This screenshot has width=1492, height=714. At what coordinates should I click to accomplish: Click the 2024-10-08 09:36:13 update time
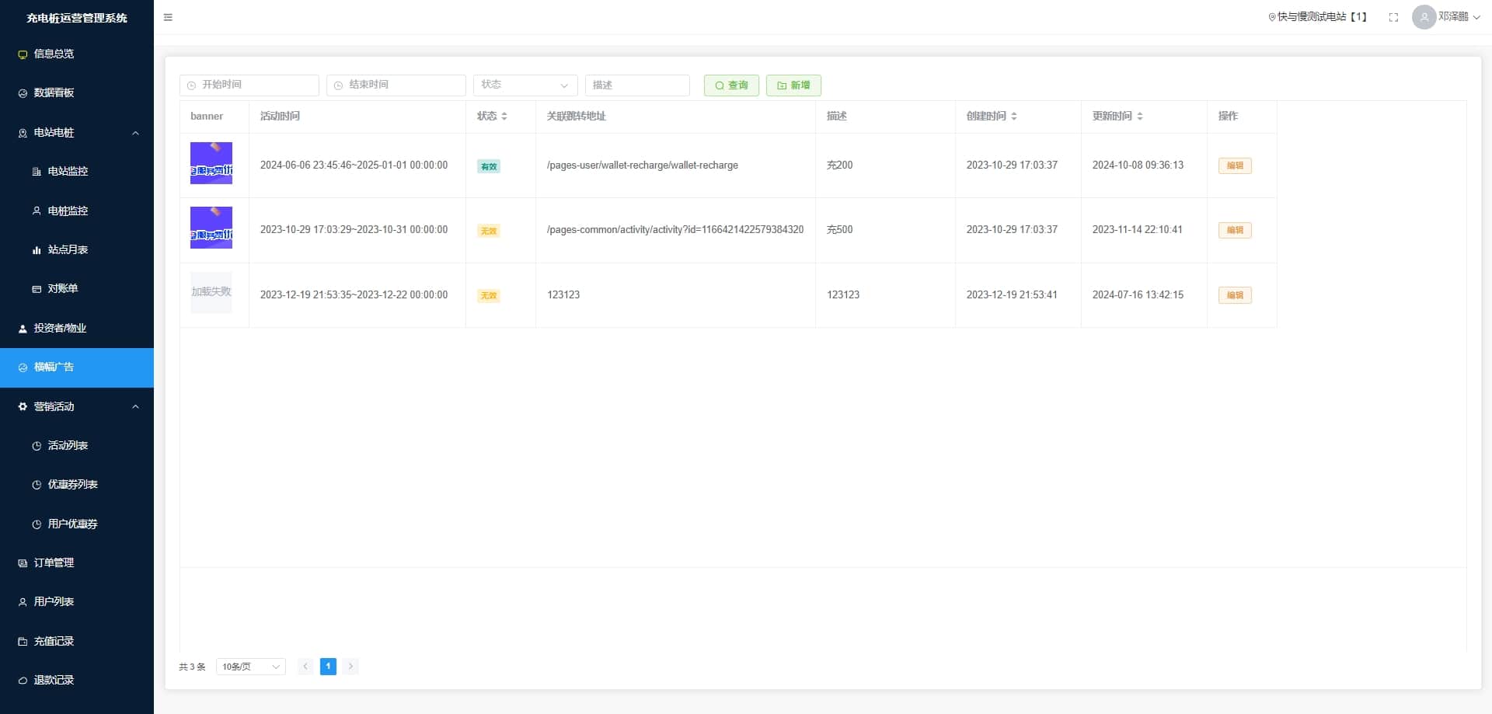click(x=1138, y=165)
